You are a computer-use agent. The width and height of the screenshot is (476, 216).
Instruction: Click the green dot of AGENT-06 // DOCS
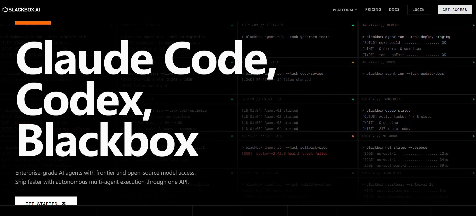(473, 62)
